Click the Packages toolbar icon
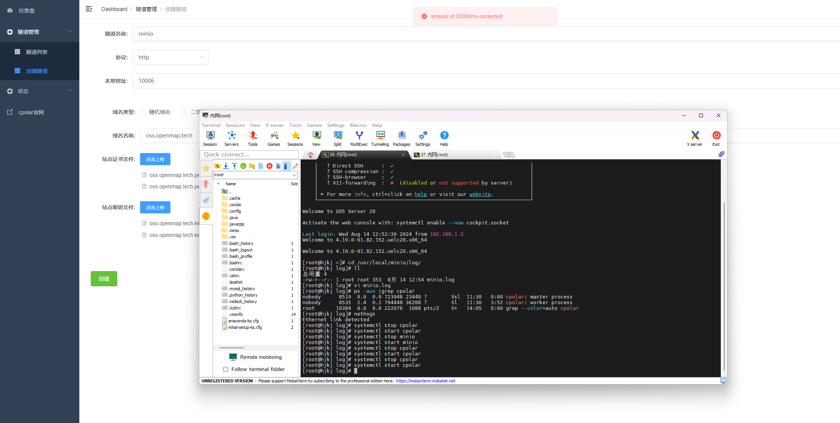 pyautogui.click(x=401, y=138)
